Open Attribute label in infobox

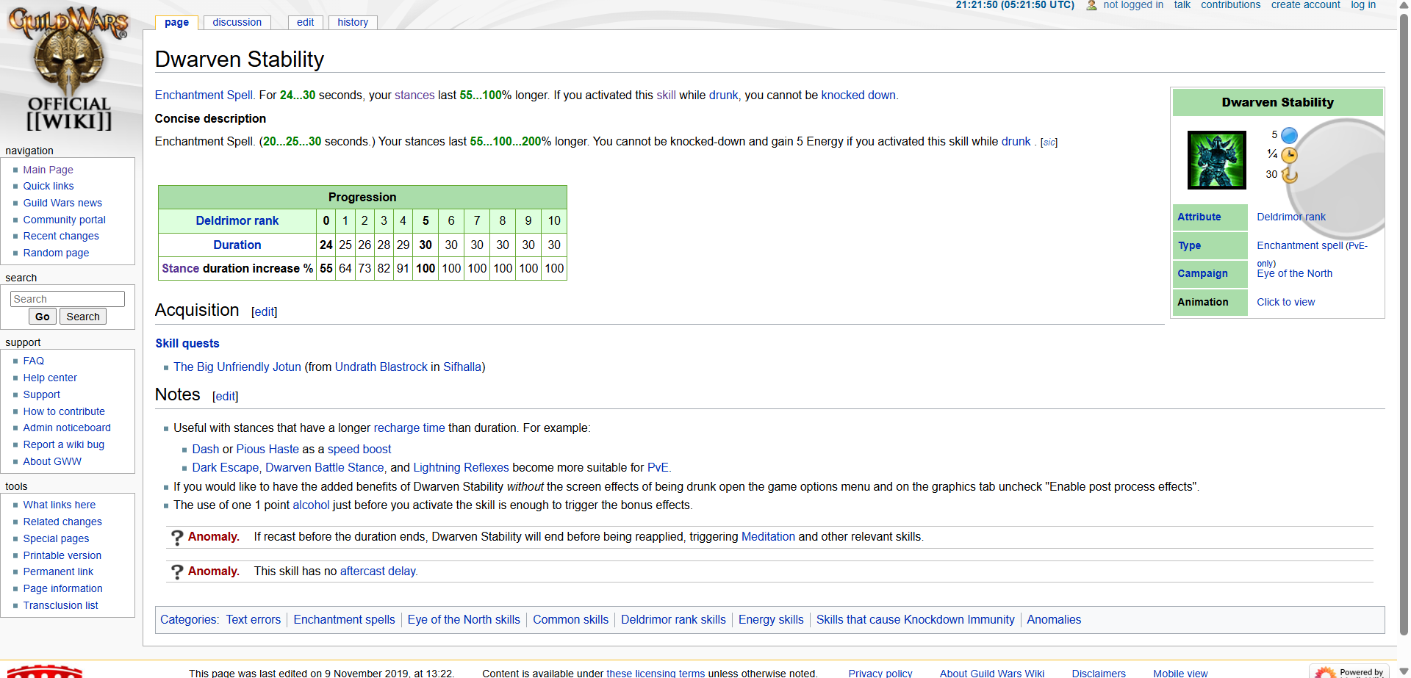click(1199, 217)
